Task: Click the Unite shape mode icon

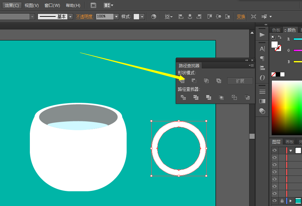Action: [182, 81]
